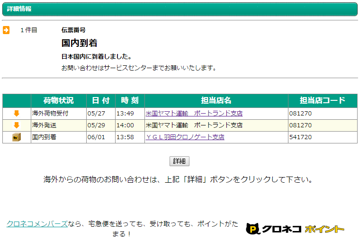Click the down arrow icon in 海外発送 row
The height and width of the screenshot is (240, 359).
[17, 125]
